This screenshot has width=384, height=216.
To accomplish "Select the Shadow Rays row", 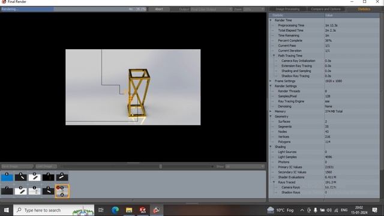I will tap(324, 192).
